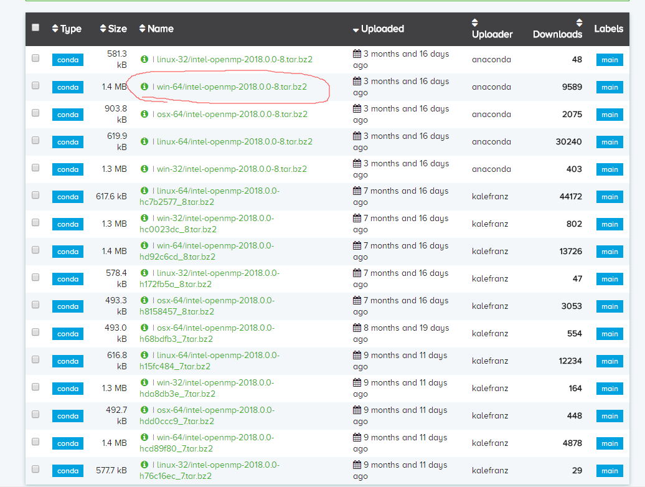Image resolution: width=645 pixels, height=487 pixels.
Task: Click info icon beside the h76c16ec_7 package
Action: [144, 465]
